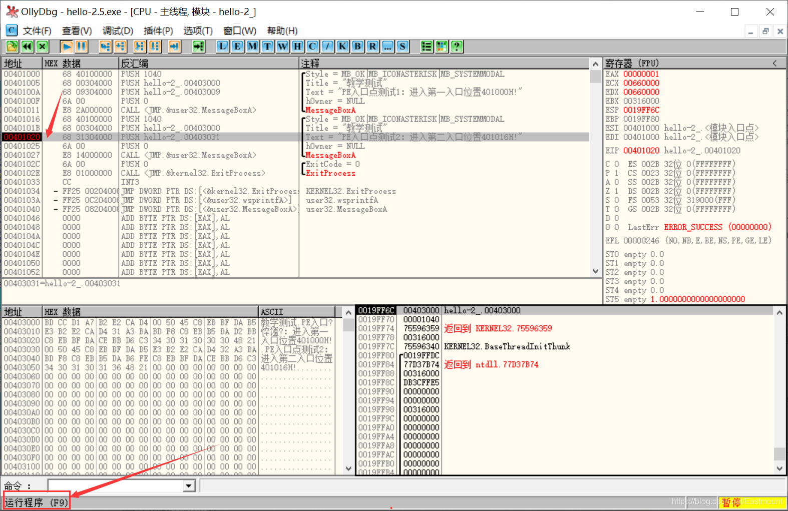
Task: Click the ASCII column header in dump
Action: (297, 311)
